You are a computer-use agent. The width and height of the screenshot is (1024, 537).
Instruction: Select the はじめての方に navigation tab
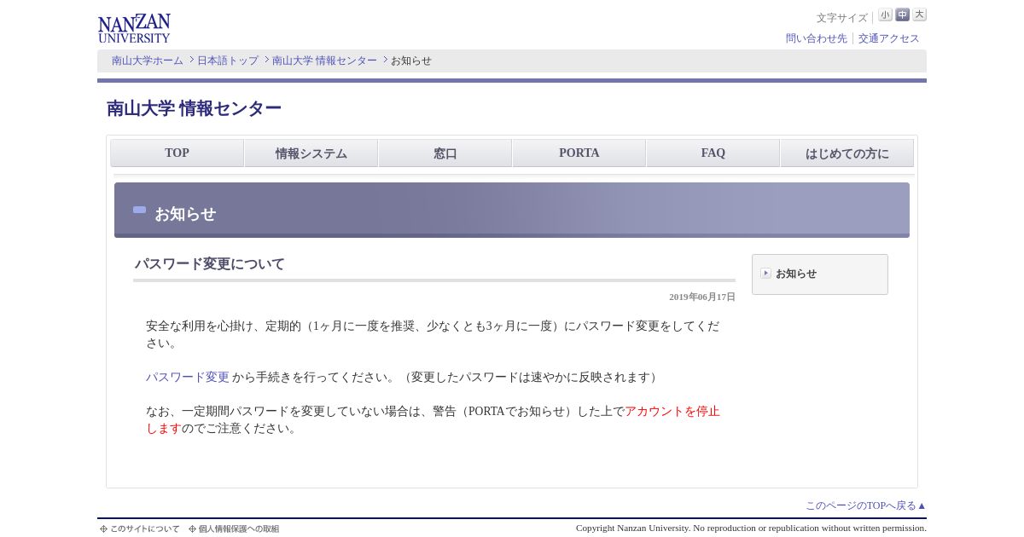click(x=847, y=153)
